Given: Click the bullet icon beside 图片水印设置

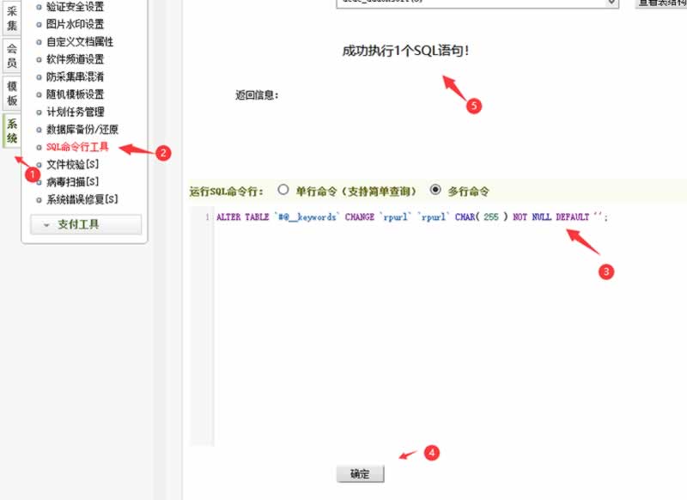Looking at the screenshot, I should tap(39, 24).
